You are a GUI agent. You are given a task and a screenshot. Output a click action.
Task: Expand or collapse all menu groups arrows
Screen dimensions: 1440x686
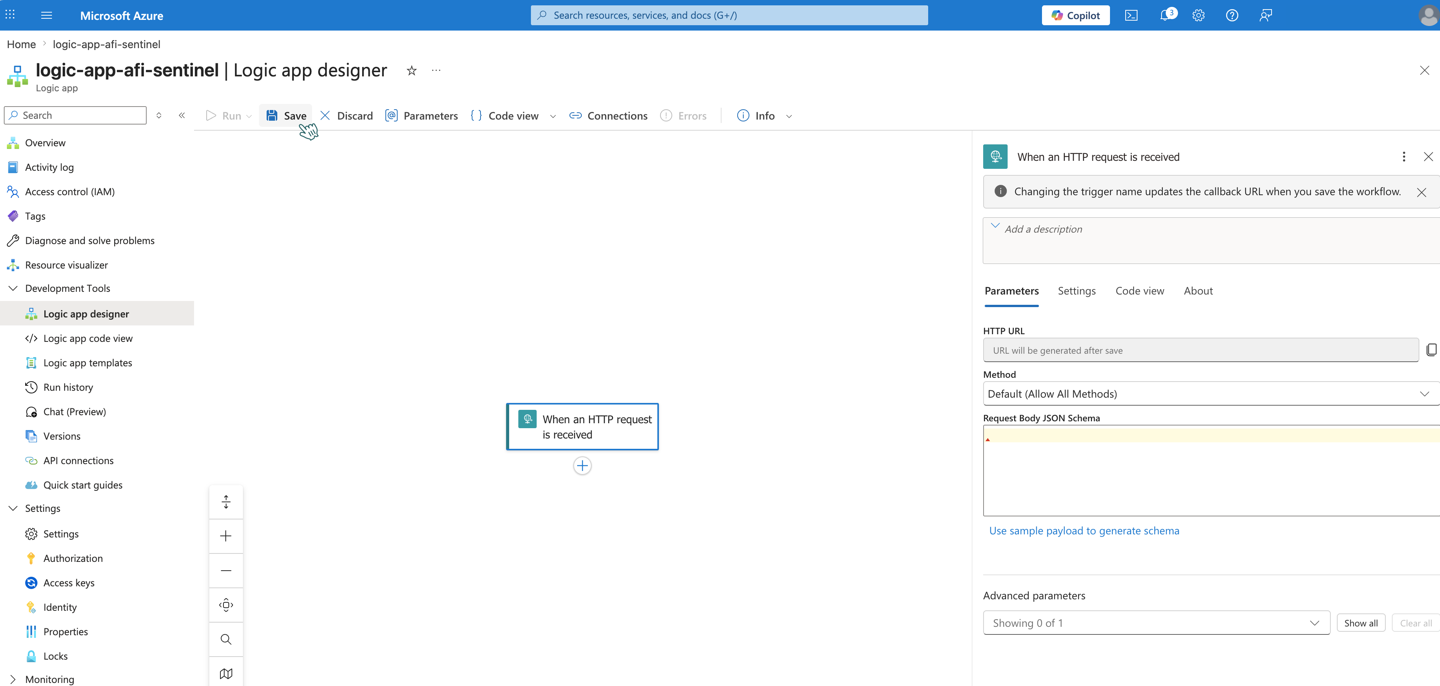[159, 115]
